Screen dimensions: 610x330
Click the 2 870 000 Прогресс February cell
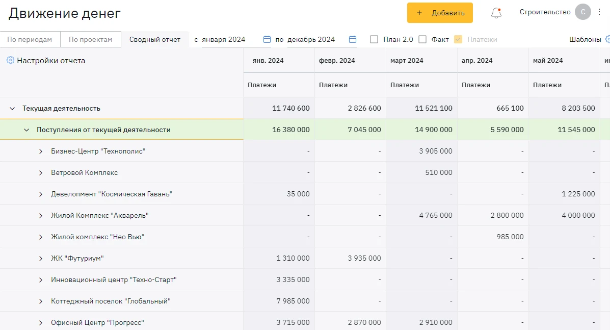click(x=350, y=321)
